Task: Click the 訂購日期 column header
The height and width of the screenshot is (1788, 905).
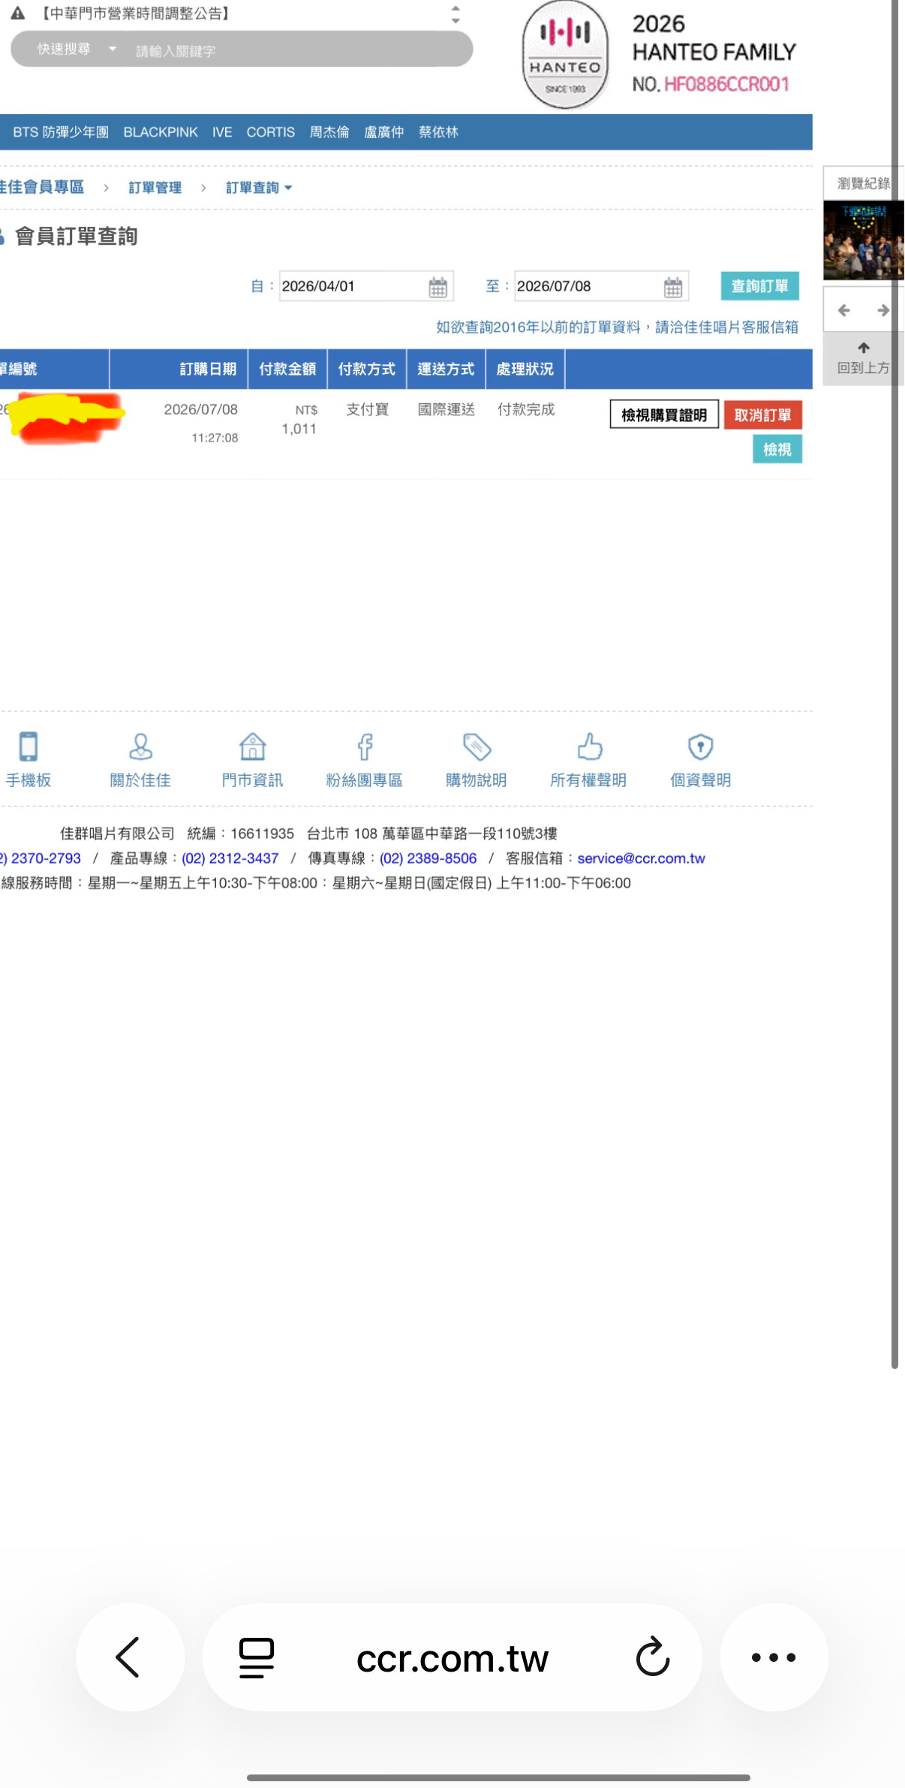Action: (179, 369)
